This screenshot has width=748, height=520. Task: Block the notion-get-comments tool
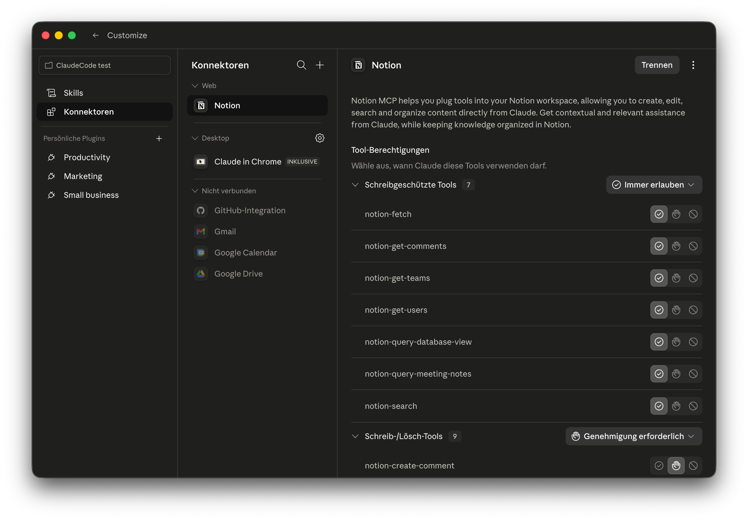coord(693,246)
